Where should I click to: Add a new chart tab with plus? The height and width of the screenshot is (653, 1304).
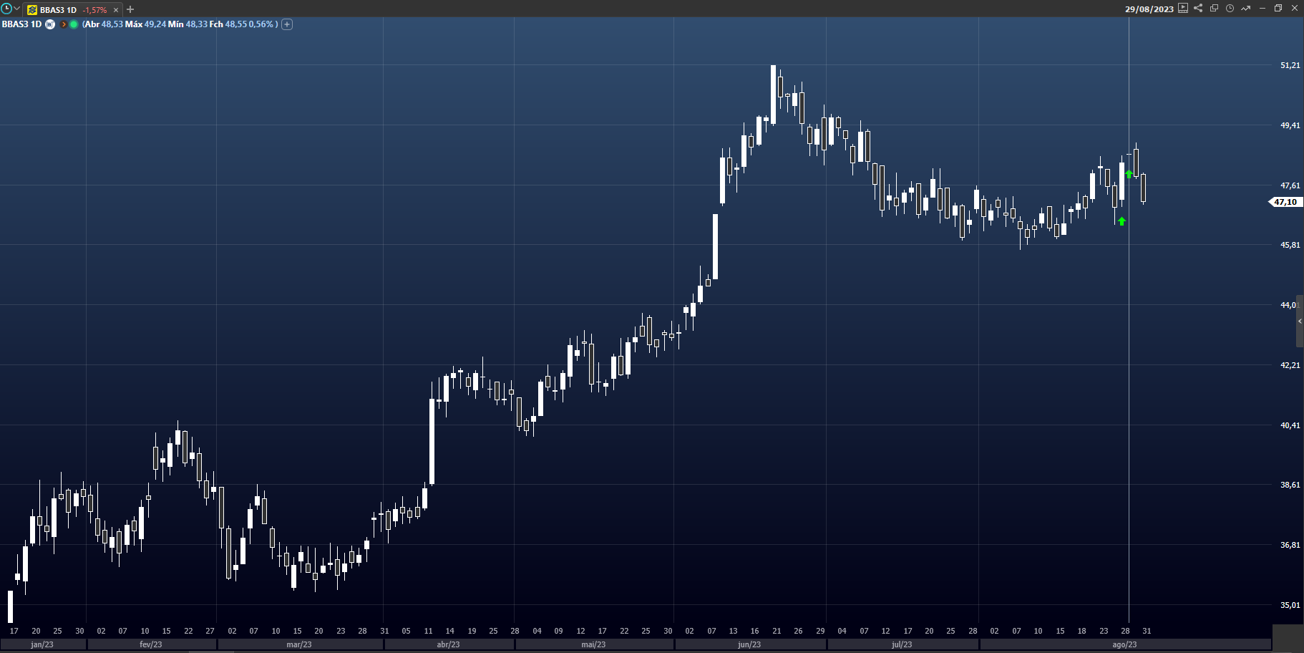(x=130, y=9)
